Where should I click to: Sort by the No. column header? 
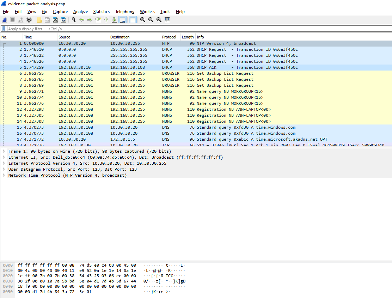point(11,37)
